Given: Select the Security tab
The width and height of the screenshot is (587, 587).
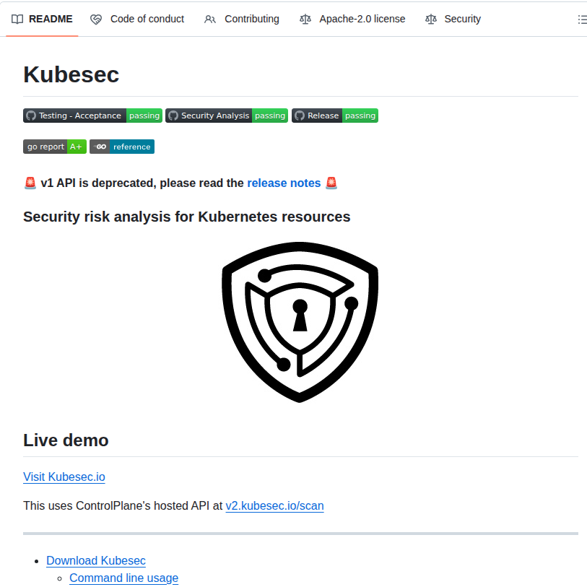Looking at the screenshot, I should pyautogui.click(x=462, y=19).
